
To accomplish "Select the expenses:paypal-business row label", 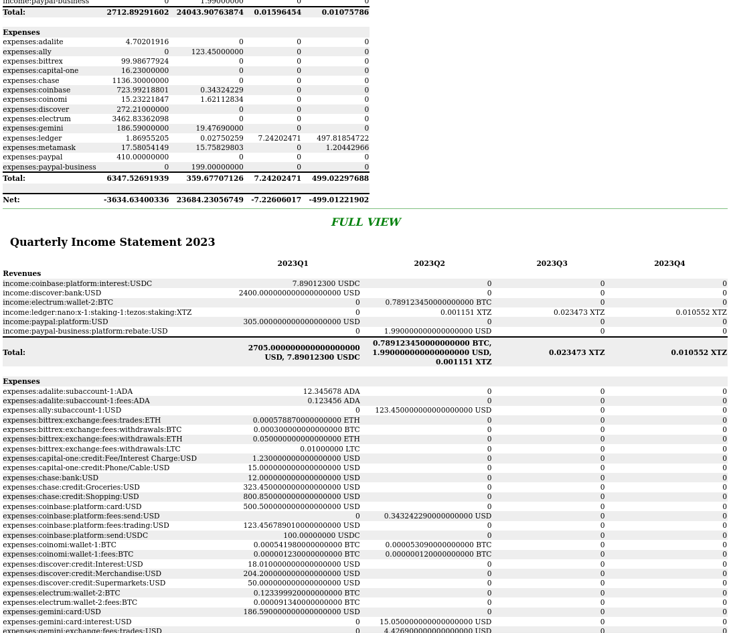I will pos(50,167).
